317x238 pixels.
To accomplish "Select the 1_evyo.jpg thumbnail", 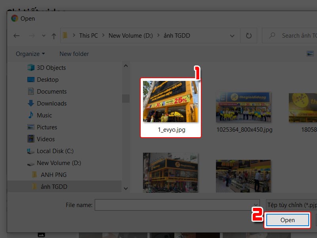I will click(170, 102).
